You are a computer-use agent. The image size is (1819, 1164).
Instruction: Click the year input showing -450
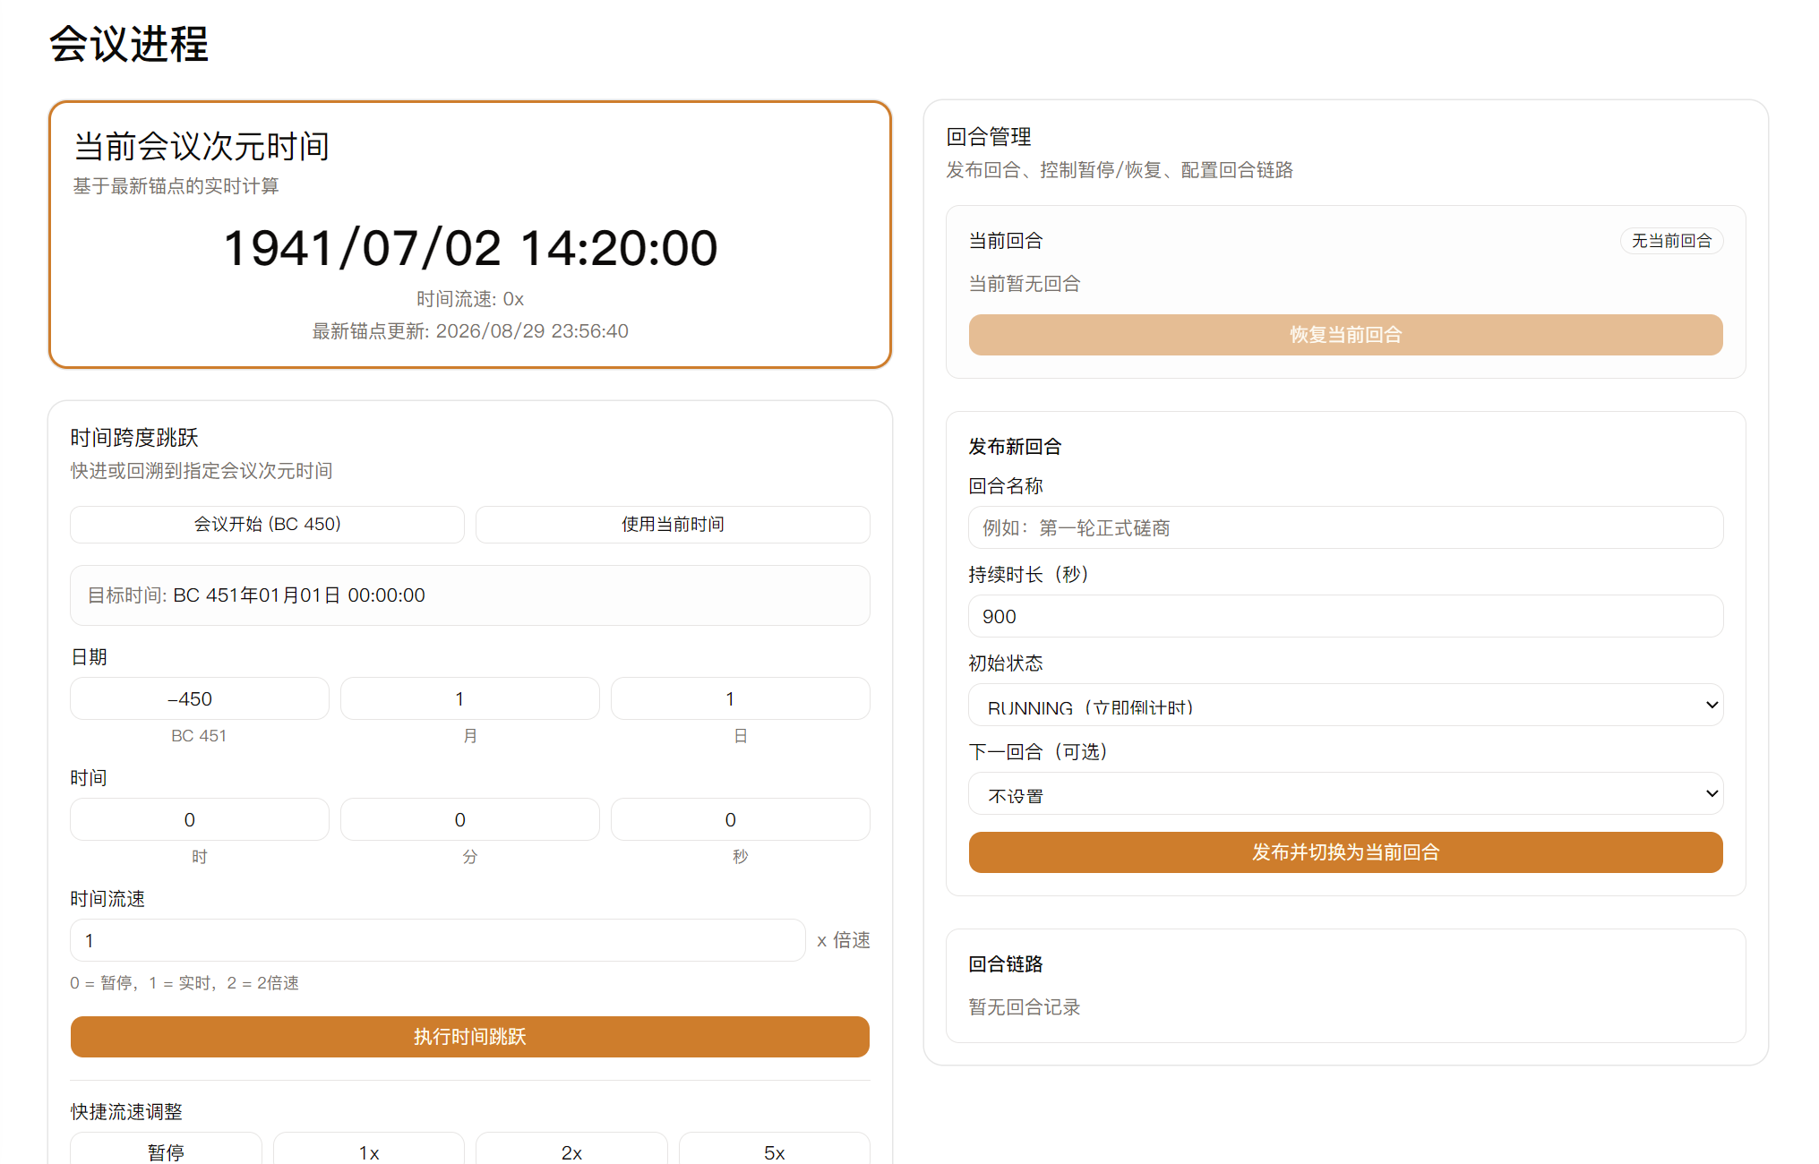[x=200, y=698]
